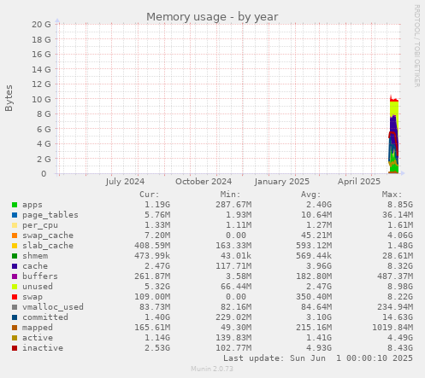
Task: Click the 'RRDTOOL / TOBI OETIKER' vertical credit text
Action: [416, 46]
